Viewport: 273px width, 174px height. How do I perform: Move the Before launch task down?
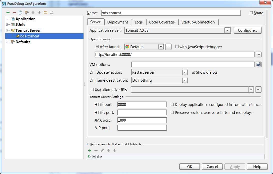115,151
